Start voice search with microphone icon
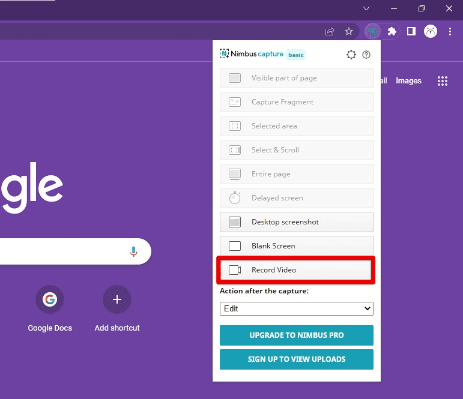 pos(133,251)
